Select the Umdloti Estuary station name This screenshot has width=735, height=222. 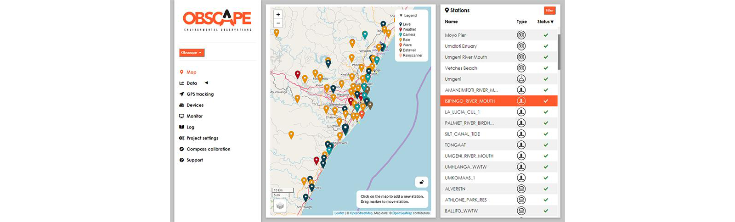coord(461,46)
